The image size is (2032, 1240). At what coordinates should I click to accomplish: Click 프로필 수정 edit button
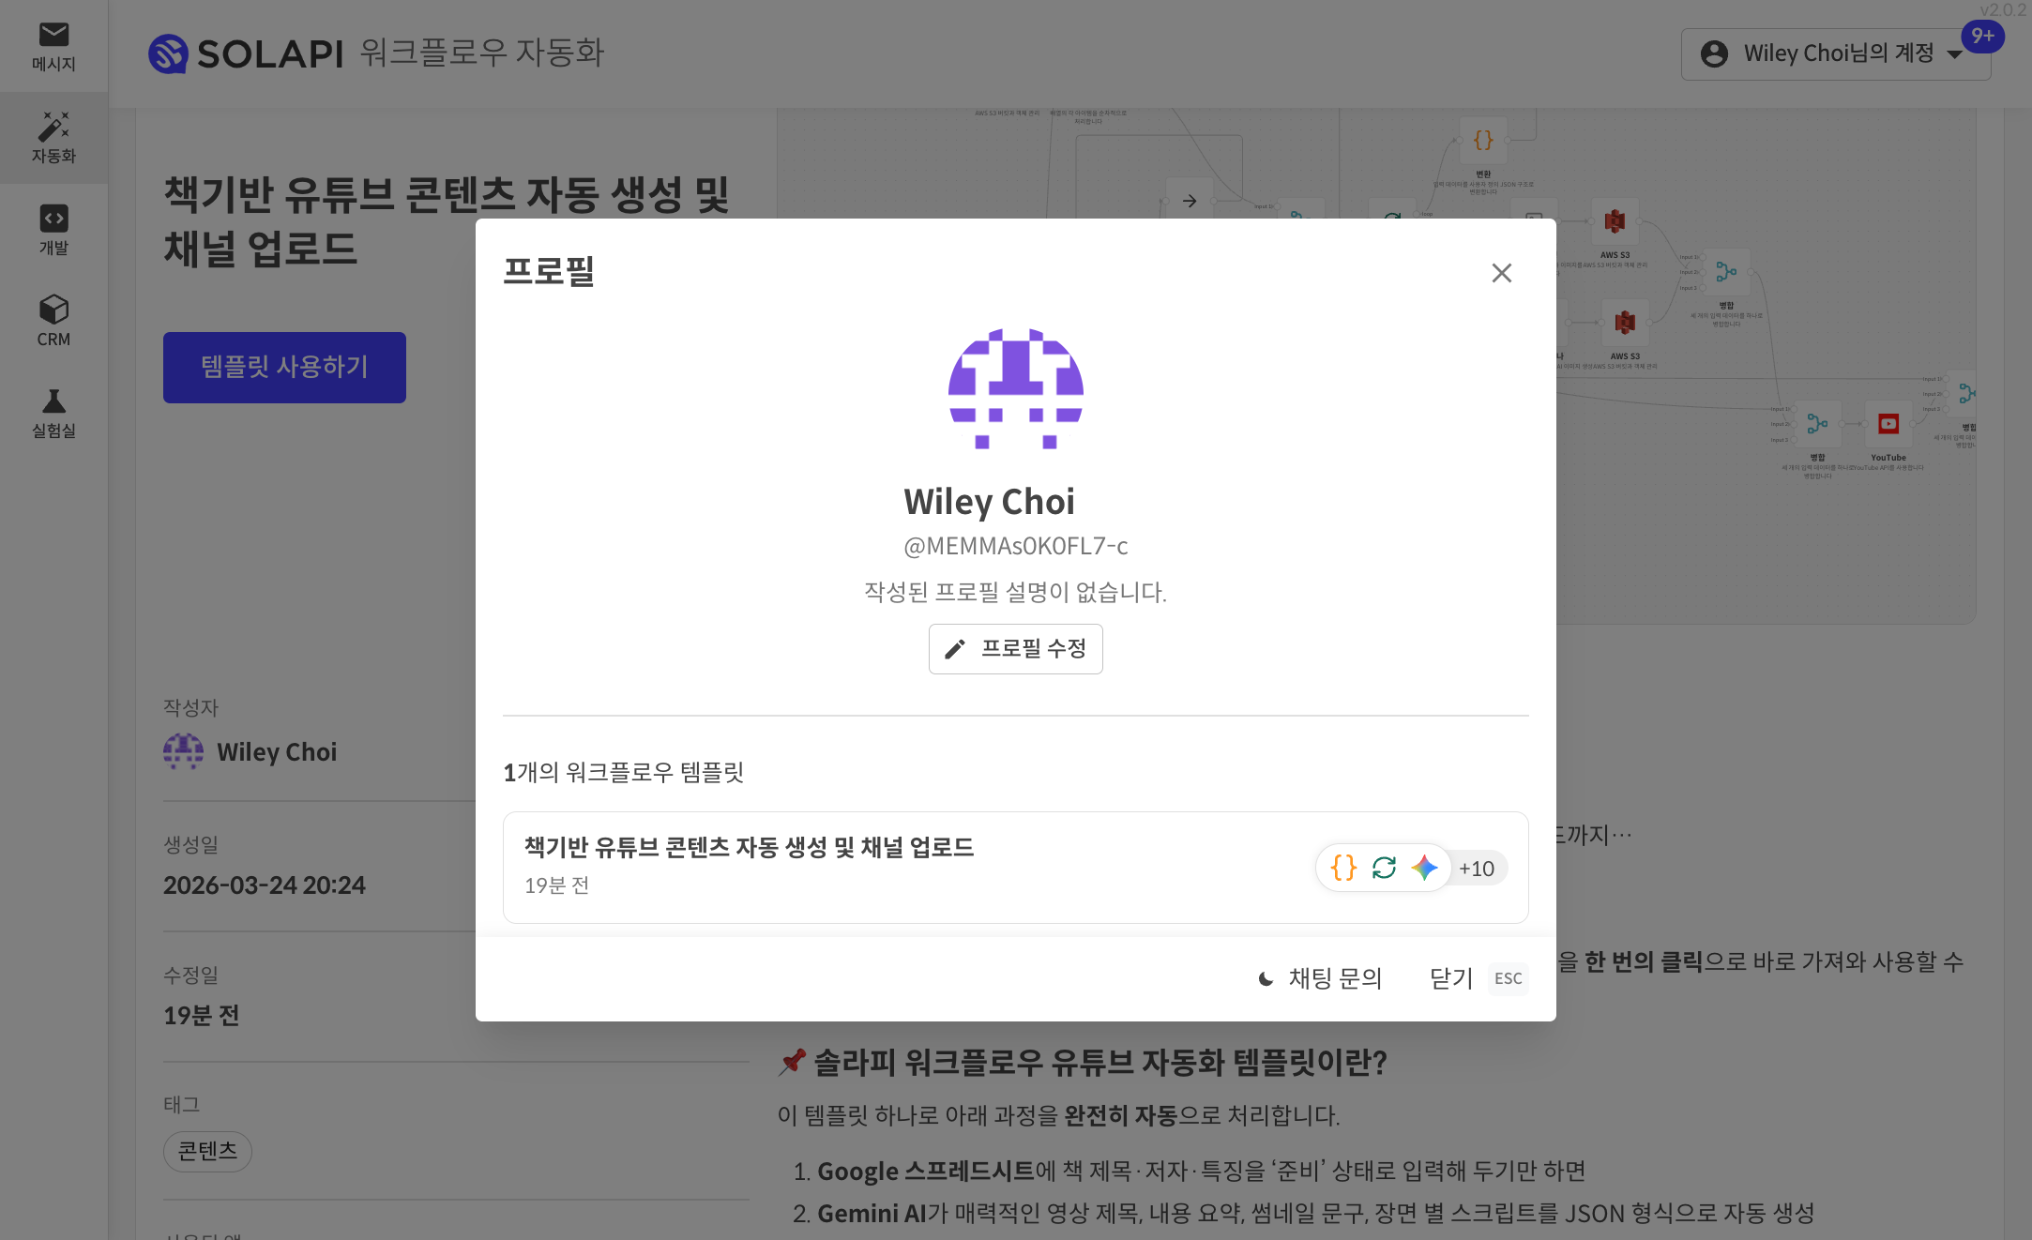(x=1015, y=649)
